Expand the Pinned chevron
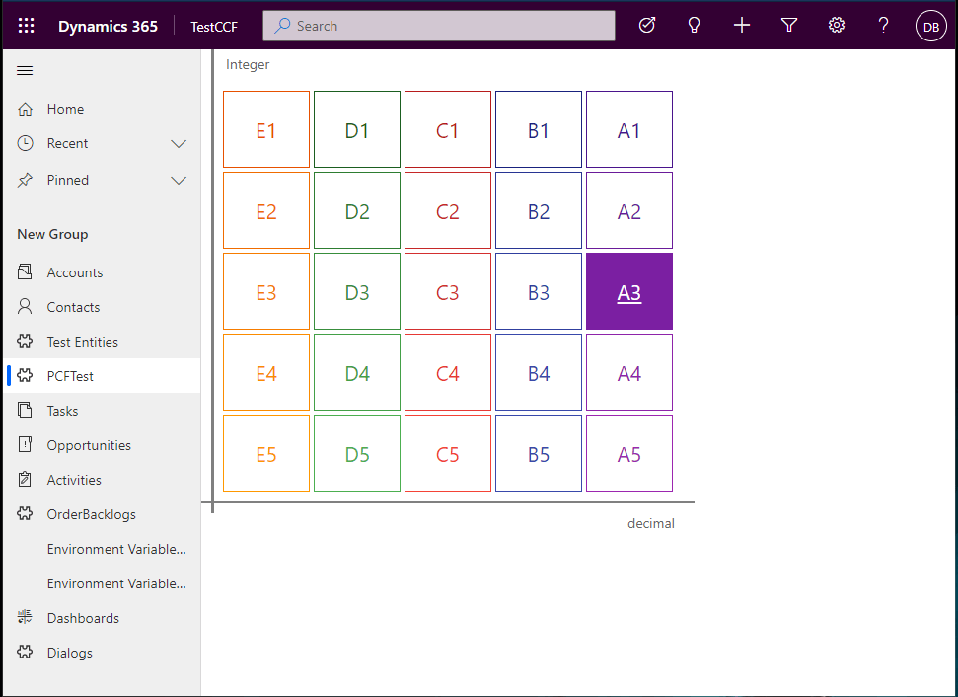This screenshot has width=958, height=697. (x=179, y=181)
